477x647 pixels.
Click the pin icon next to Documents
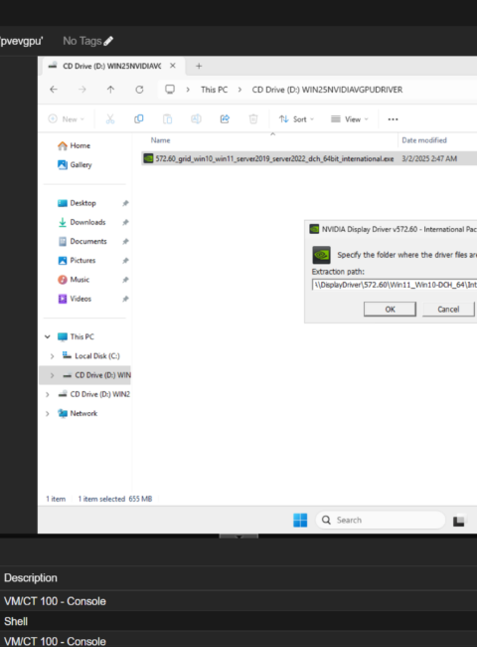(x=125, y=242)
